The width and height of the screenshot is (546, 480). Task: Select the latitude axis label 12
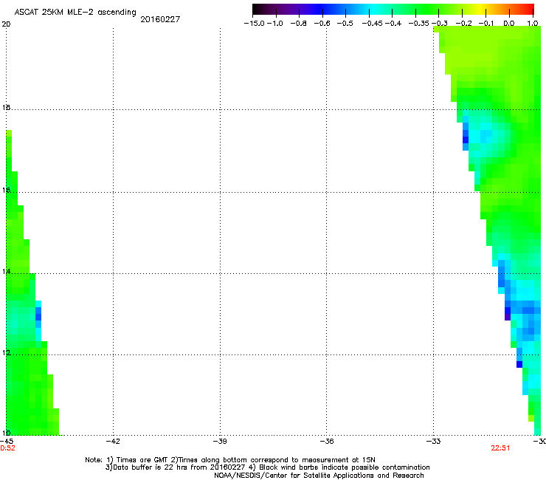(x=6, y=353)
